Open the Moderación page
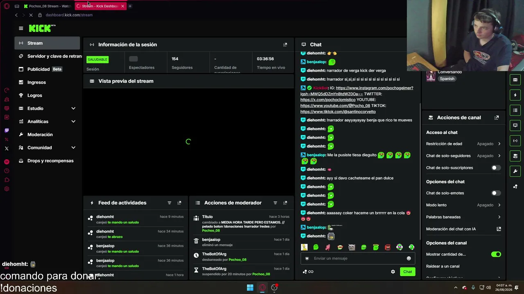 [47, 134]
